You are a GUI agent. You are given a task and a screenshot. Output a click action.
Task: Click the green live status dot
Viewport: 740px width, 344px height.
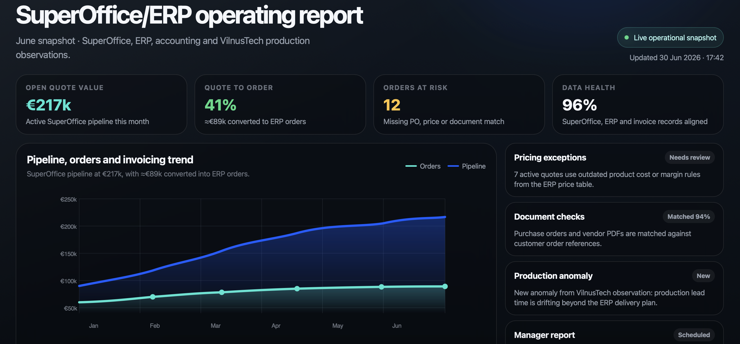pyautogui.click(x=627, y=38)
